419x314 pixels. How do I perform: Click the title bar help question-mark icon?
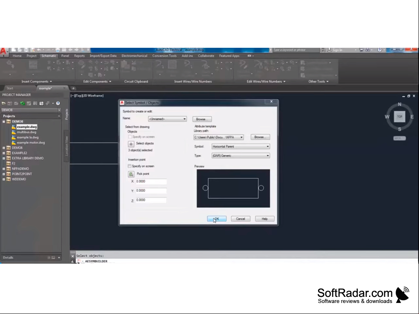pyautogui.click(x=379, y=50)
